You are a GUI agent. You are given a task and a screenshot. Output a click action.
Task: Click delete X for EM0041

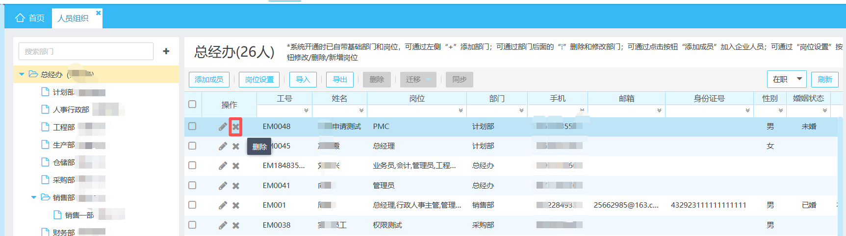tap(236, 186)
